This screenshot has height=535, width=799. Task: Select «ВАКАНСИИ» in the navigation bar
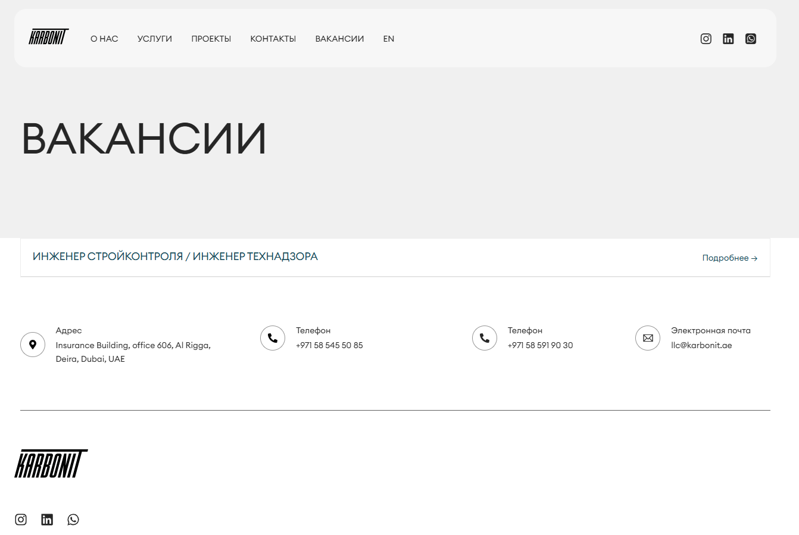click(x=339, y=39)
